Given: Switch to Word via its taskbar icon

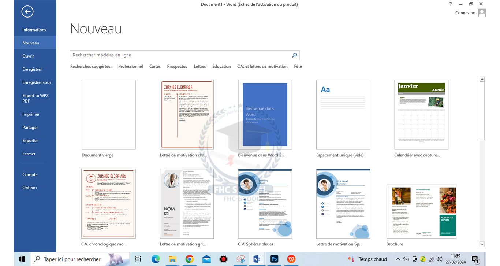Looking at the screenshot, I should tap(257, 259).
